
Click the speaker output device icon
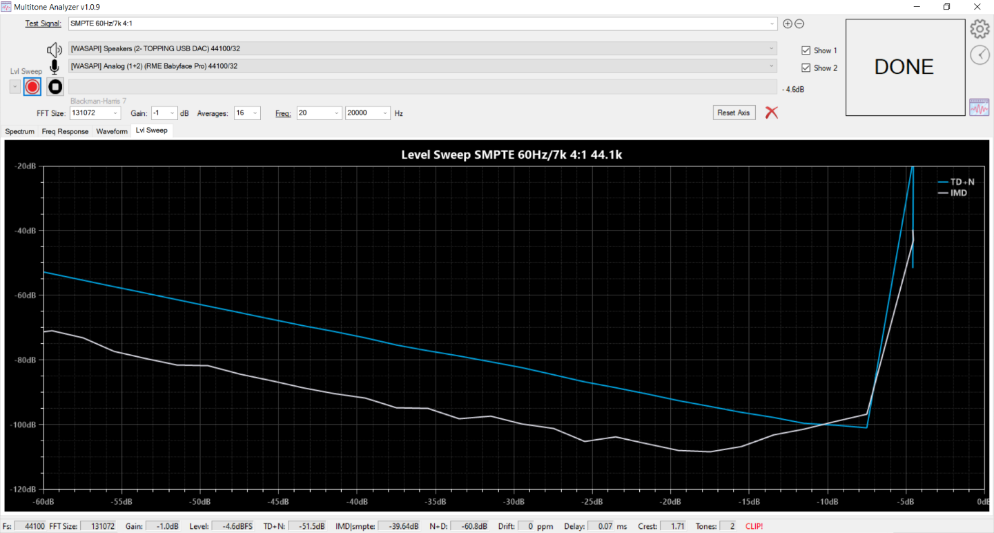pos(55,50)
